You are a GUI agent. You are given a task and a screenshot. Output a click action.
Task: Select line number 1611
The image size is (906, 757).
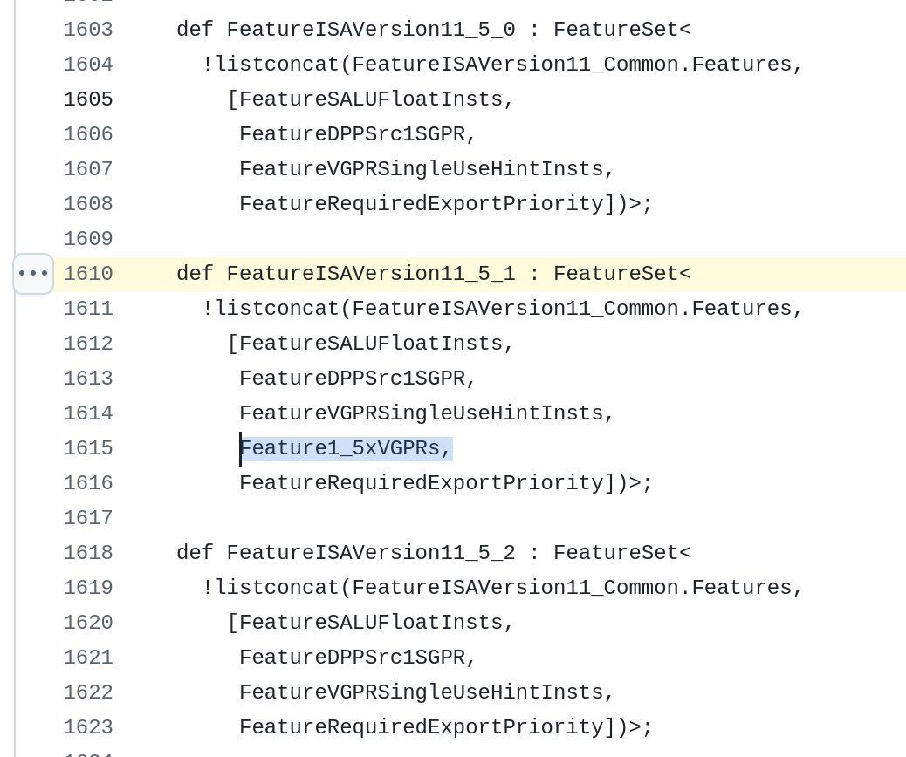click(x=88, y=309)
